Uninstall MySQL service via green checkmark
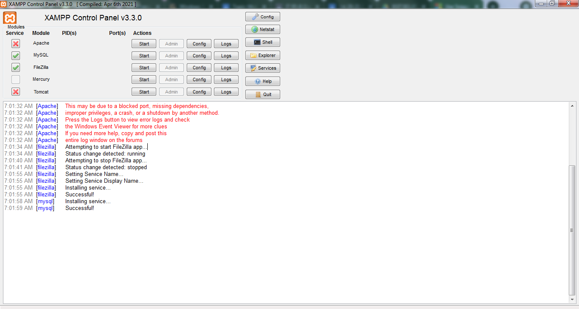The height and width of the screenshot is (309, 579). point(16,56)
